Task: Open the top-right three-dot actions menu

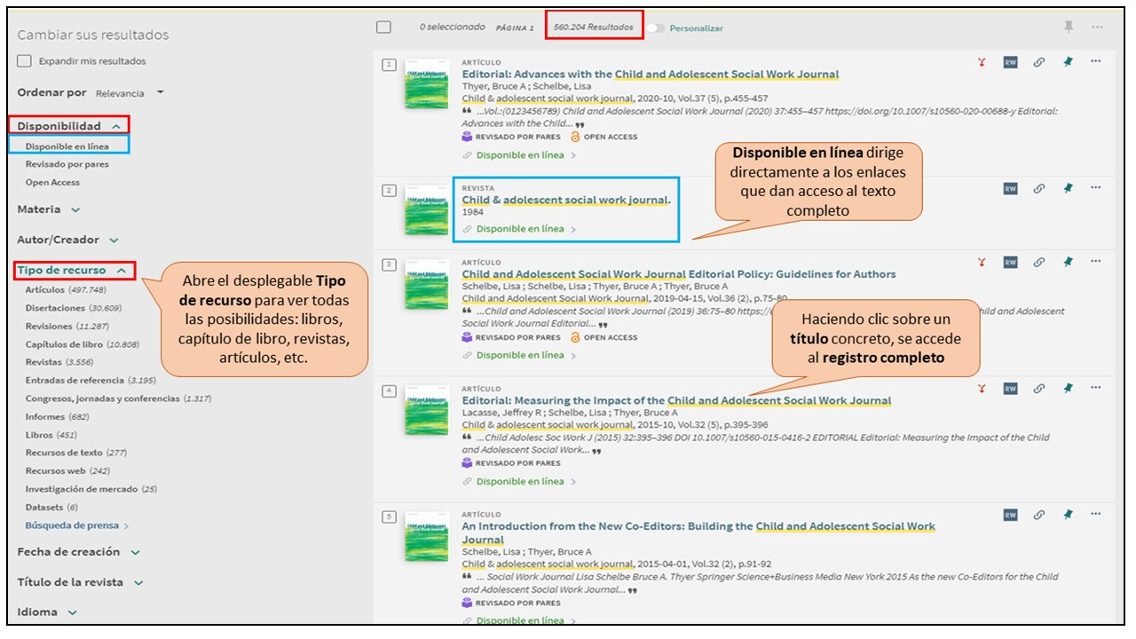Action: 1098,28
